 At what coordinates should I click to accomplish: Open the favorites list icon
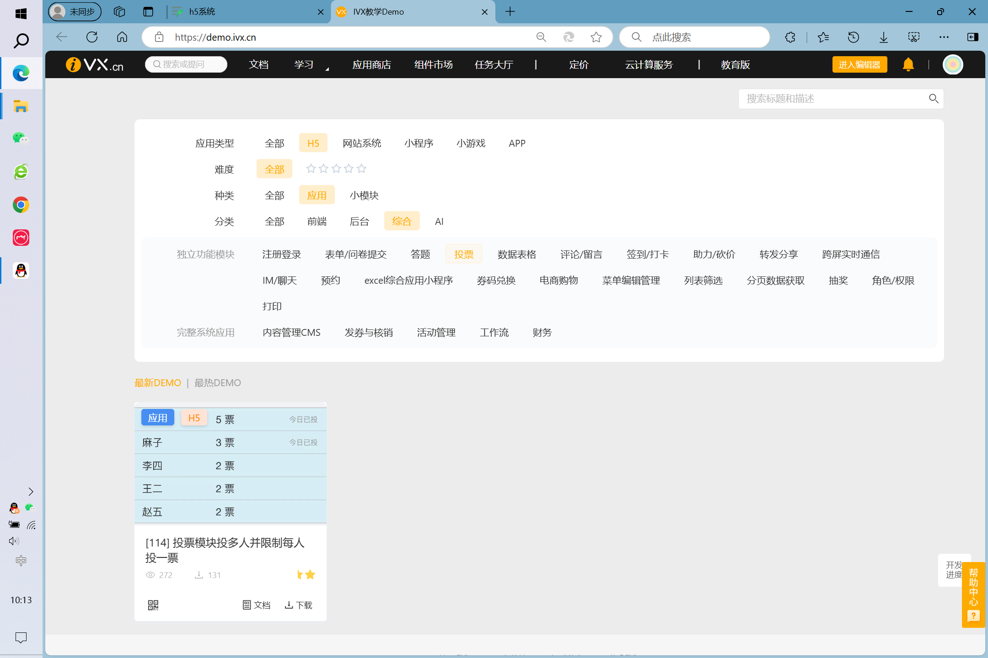(x=823, y=37)
